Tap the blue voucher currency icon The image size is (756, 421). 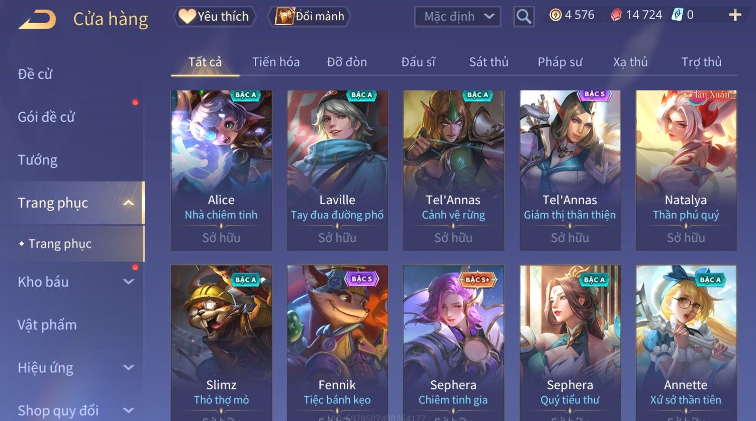(x=677, y=15)
